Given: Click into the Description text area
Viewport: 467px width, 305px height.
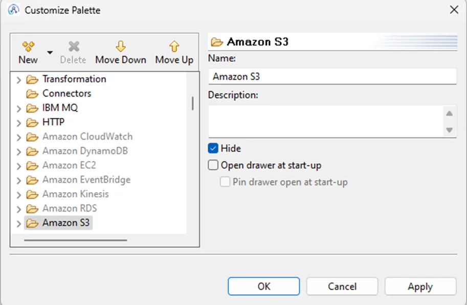Looking at the screenshot, I should click(x=326, y=121).
